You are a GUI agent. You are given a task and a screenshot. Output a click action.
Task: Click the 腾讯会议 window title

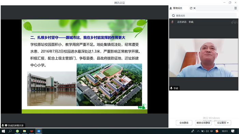119,3
